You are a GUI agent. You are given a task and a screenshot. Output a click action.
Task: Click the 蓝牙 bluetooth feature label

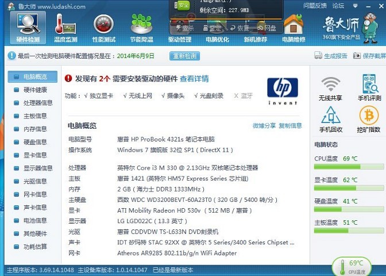[x=243, y=95]
